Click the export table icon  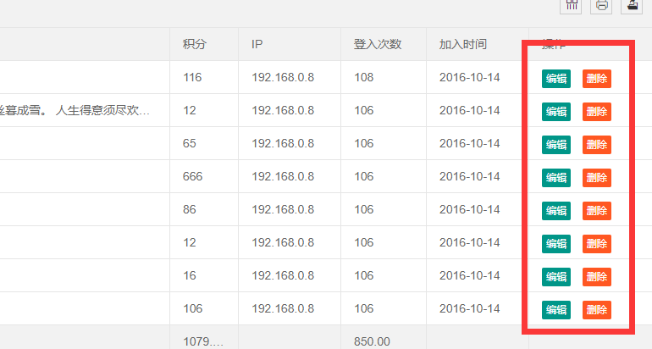(x=632, y=6)
